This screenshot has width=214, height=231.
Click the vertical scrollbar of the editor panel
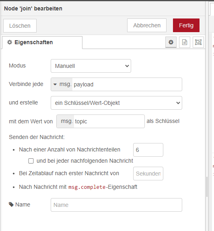click(207, 187)
